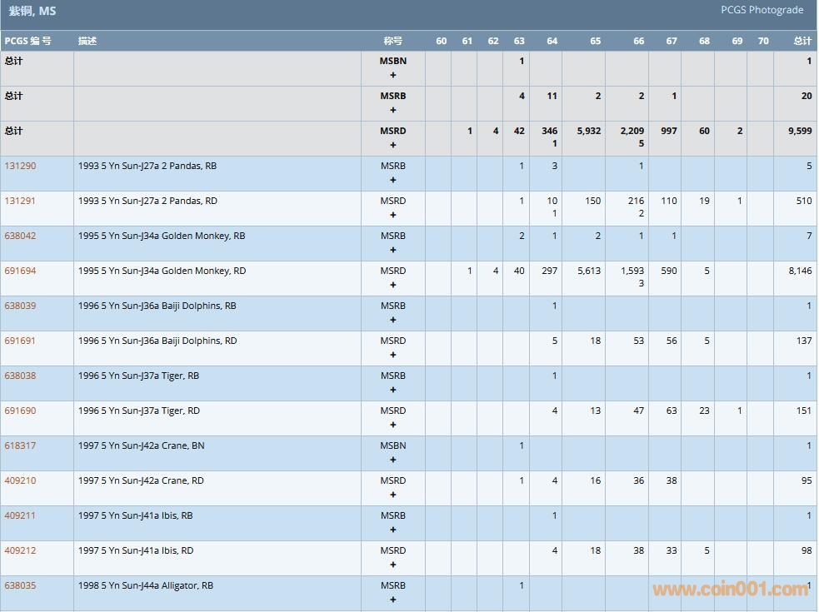
Task: Expand plus for 1996 Tiger, RD row
Action: point(393,425)
